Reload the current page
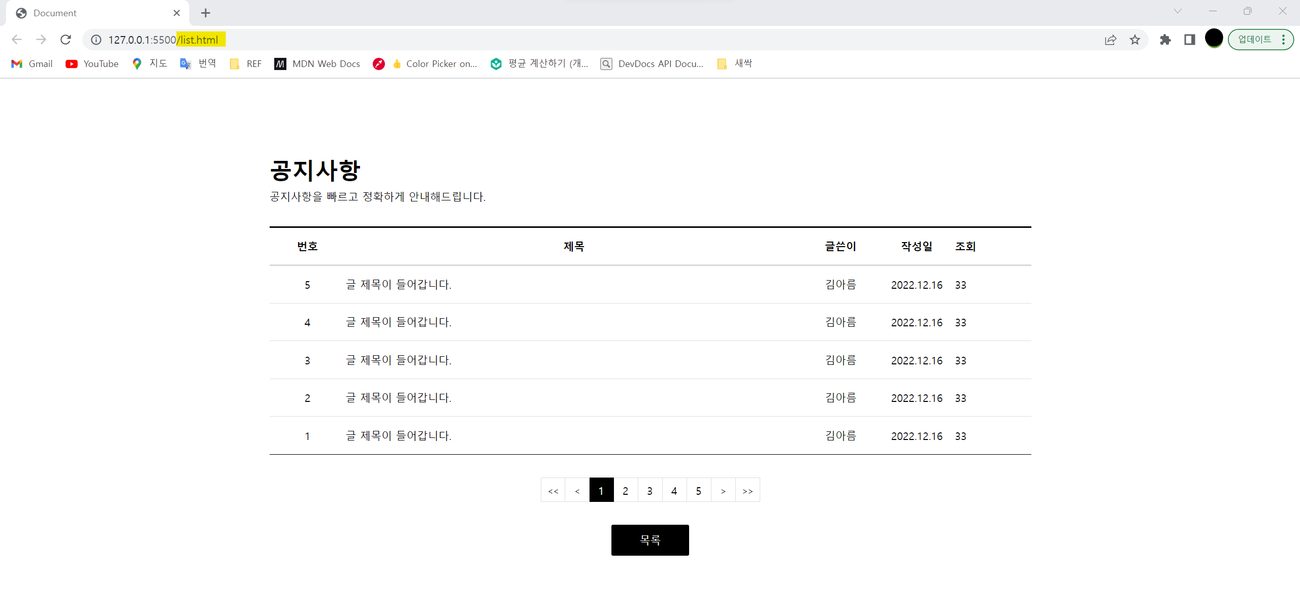This screenshot has width=1300, height=611. (66, 40)
